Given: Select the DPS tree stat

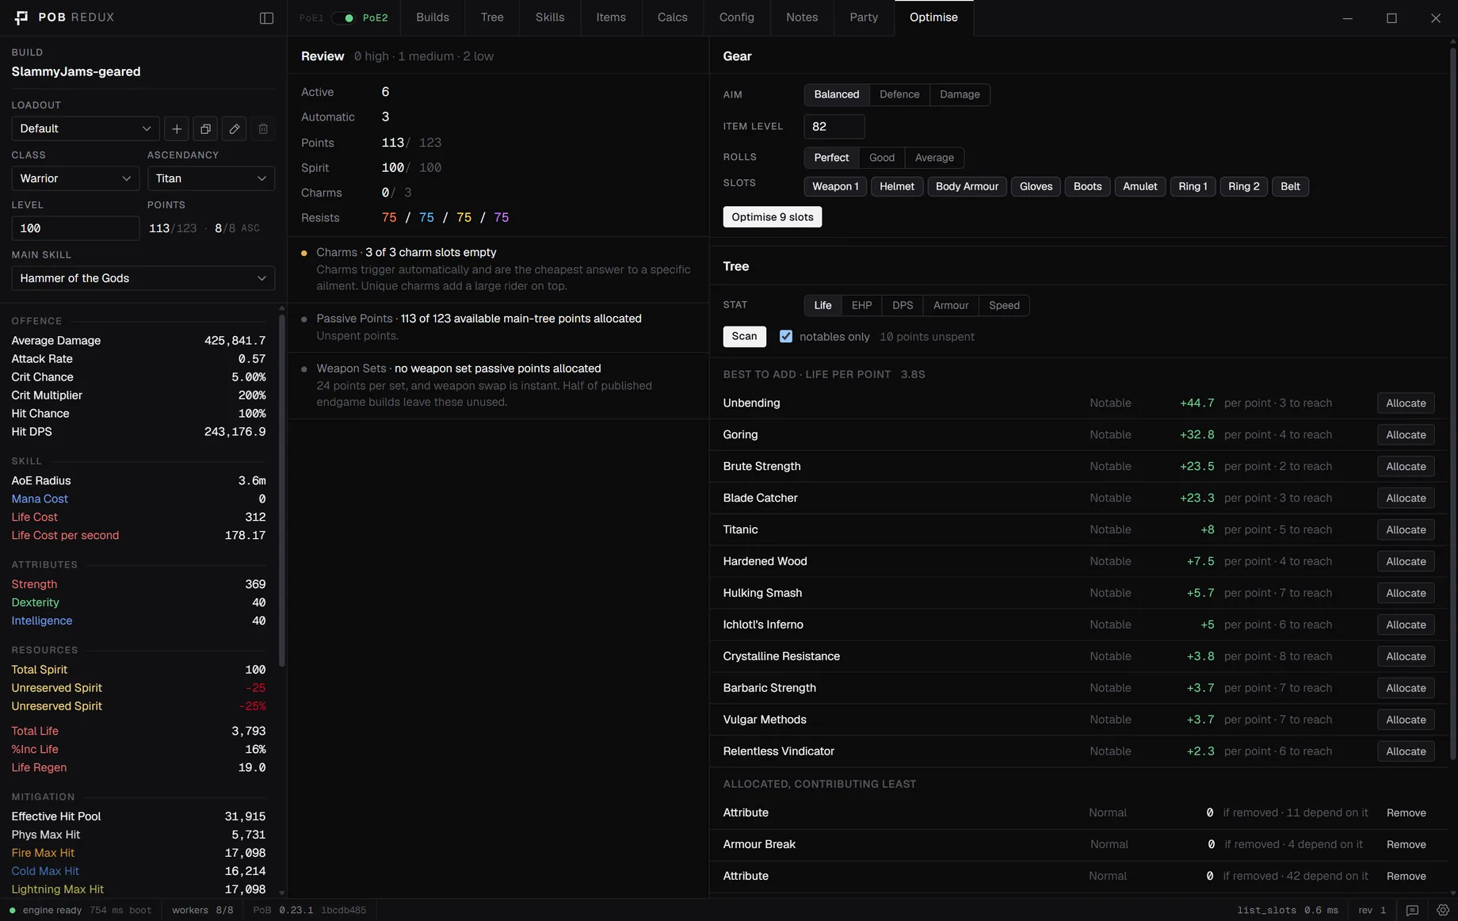Looking at the screenshot, I should (903, 305).
